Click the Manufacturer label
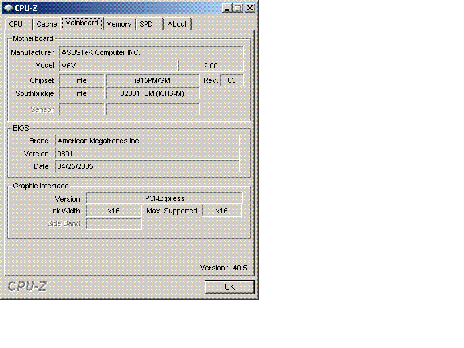The height and width of the screenshot is (348, 464). pyautogui.click(x=32, y=52)
